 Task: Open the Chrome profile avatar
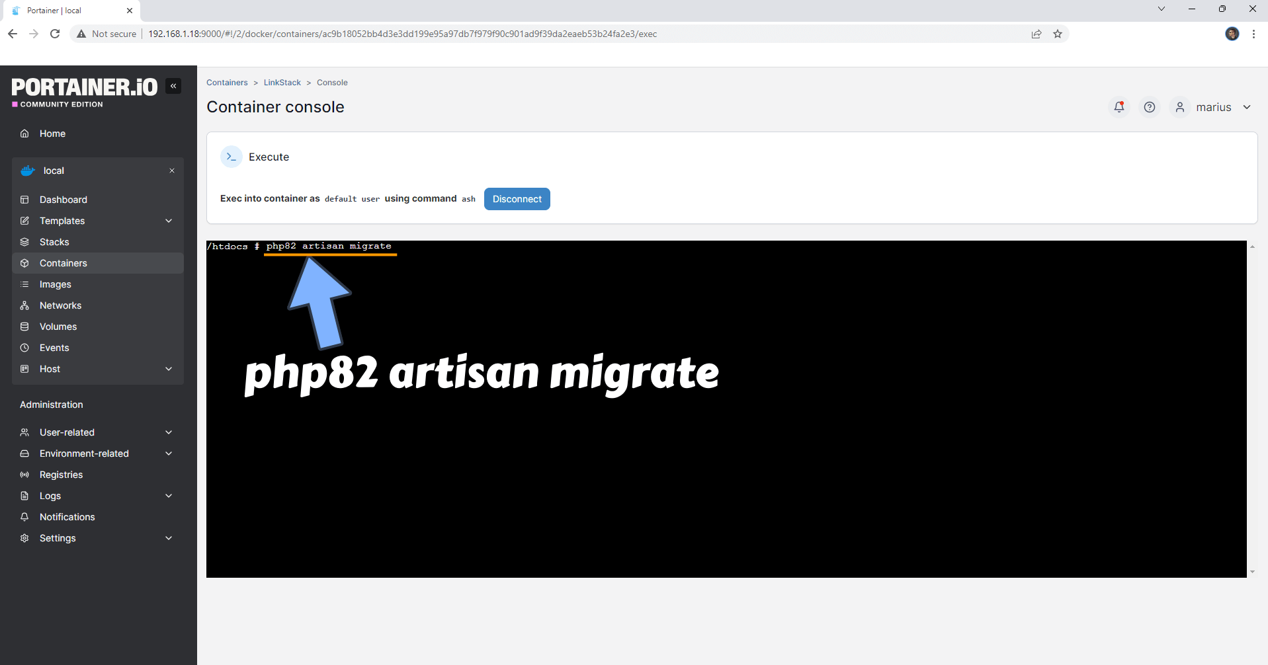point(1232,34)
